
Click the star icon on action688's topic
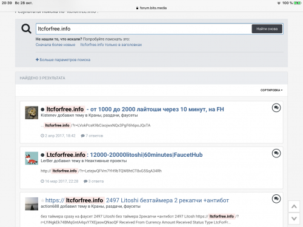(x=42, y=200)
